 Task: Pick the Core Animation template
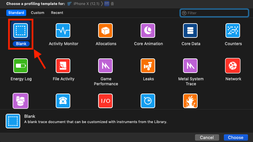coord(148,31)
